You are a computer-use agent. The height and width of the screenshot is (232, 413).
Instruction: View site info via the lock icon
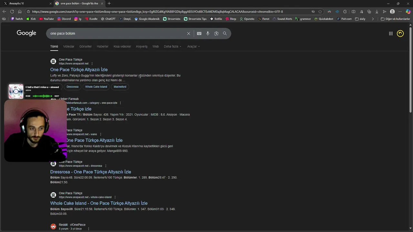point(28,12)
